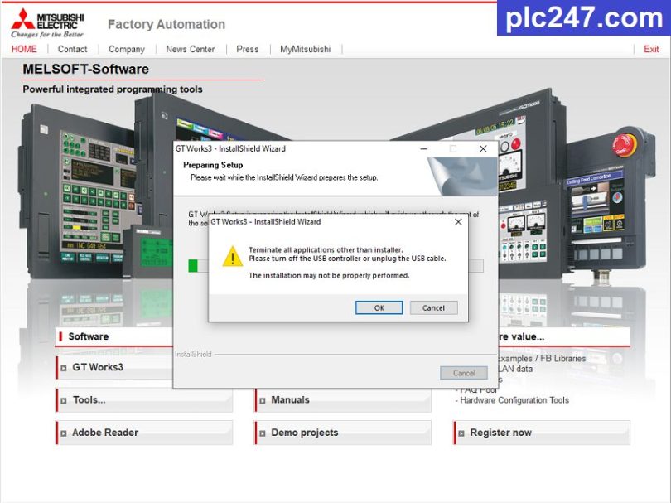
Task: Click the Register now arrow icon
Action: (x=461, y=432)
